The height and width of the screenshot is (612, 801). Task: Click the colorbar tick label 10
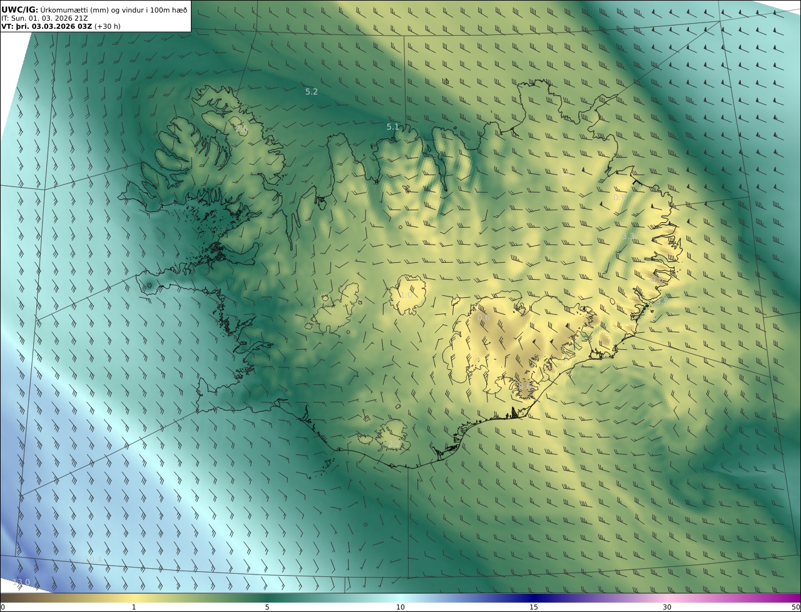(x=400, y=607)
